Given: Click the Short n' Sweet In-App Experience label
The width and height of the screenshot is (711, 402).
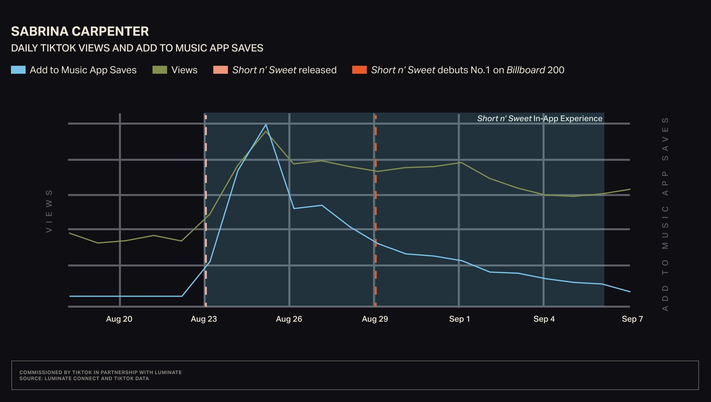Looking at the screenshot, I should [x=540, y=119].
